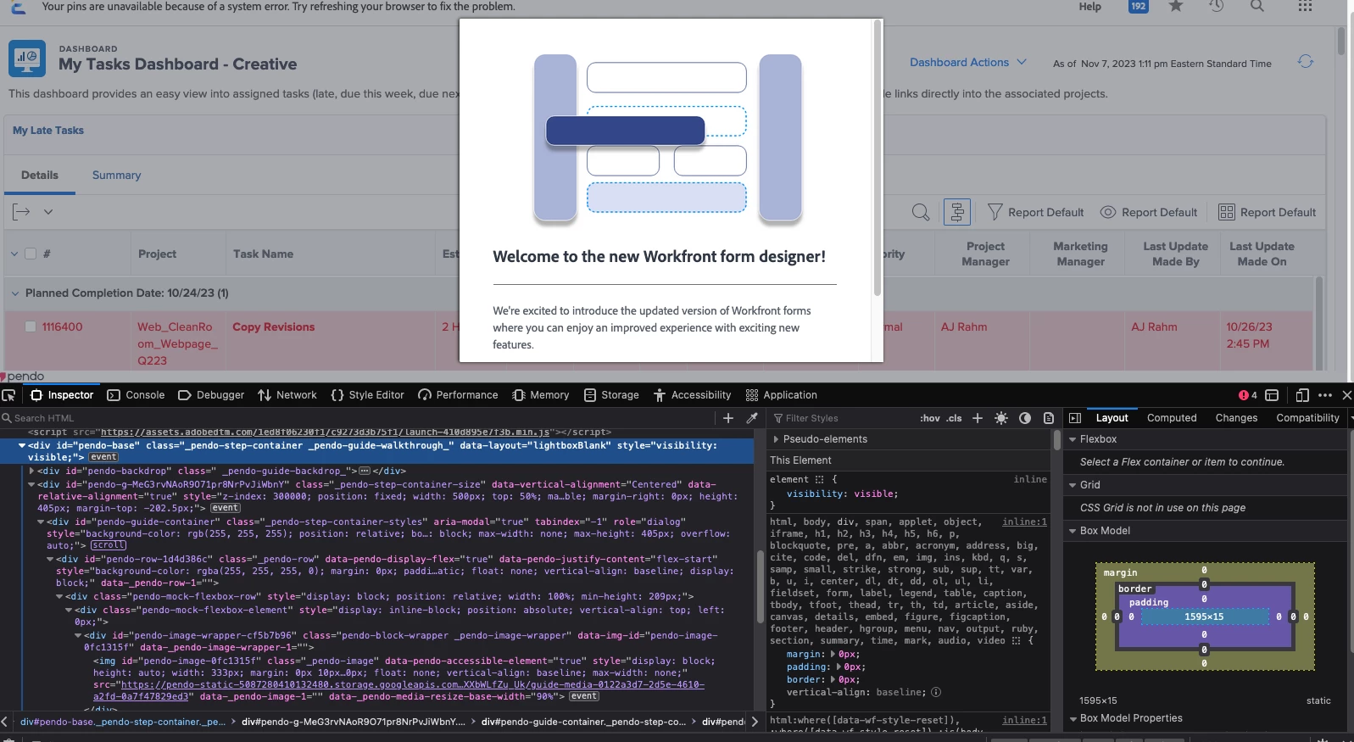
Task: Click the scroll badge on pendo-guide-container
Action: [x=109, y=545]
